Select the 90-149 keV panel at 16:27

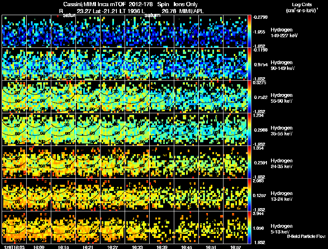(x=112, y=64)
